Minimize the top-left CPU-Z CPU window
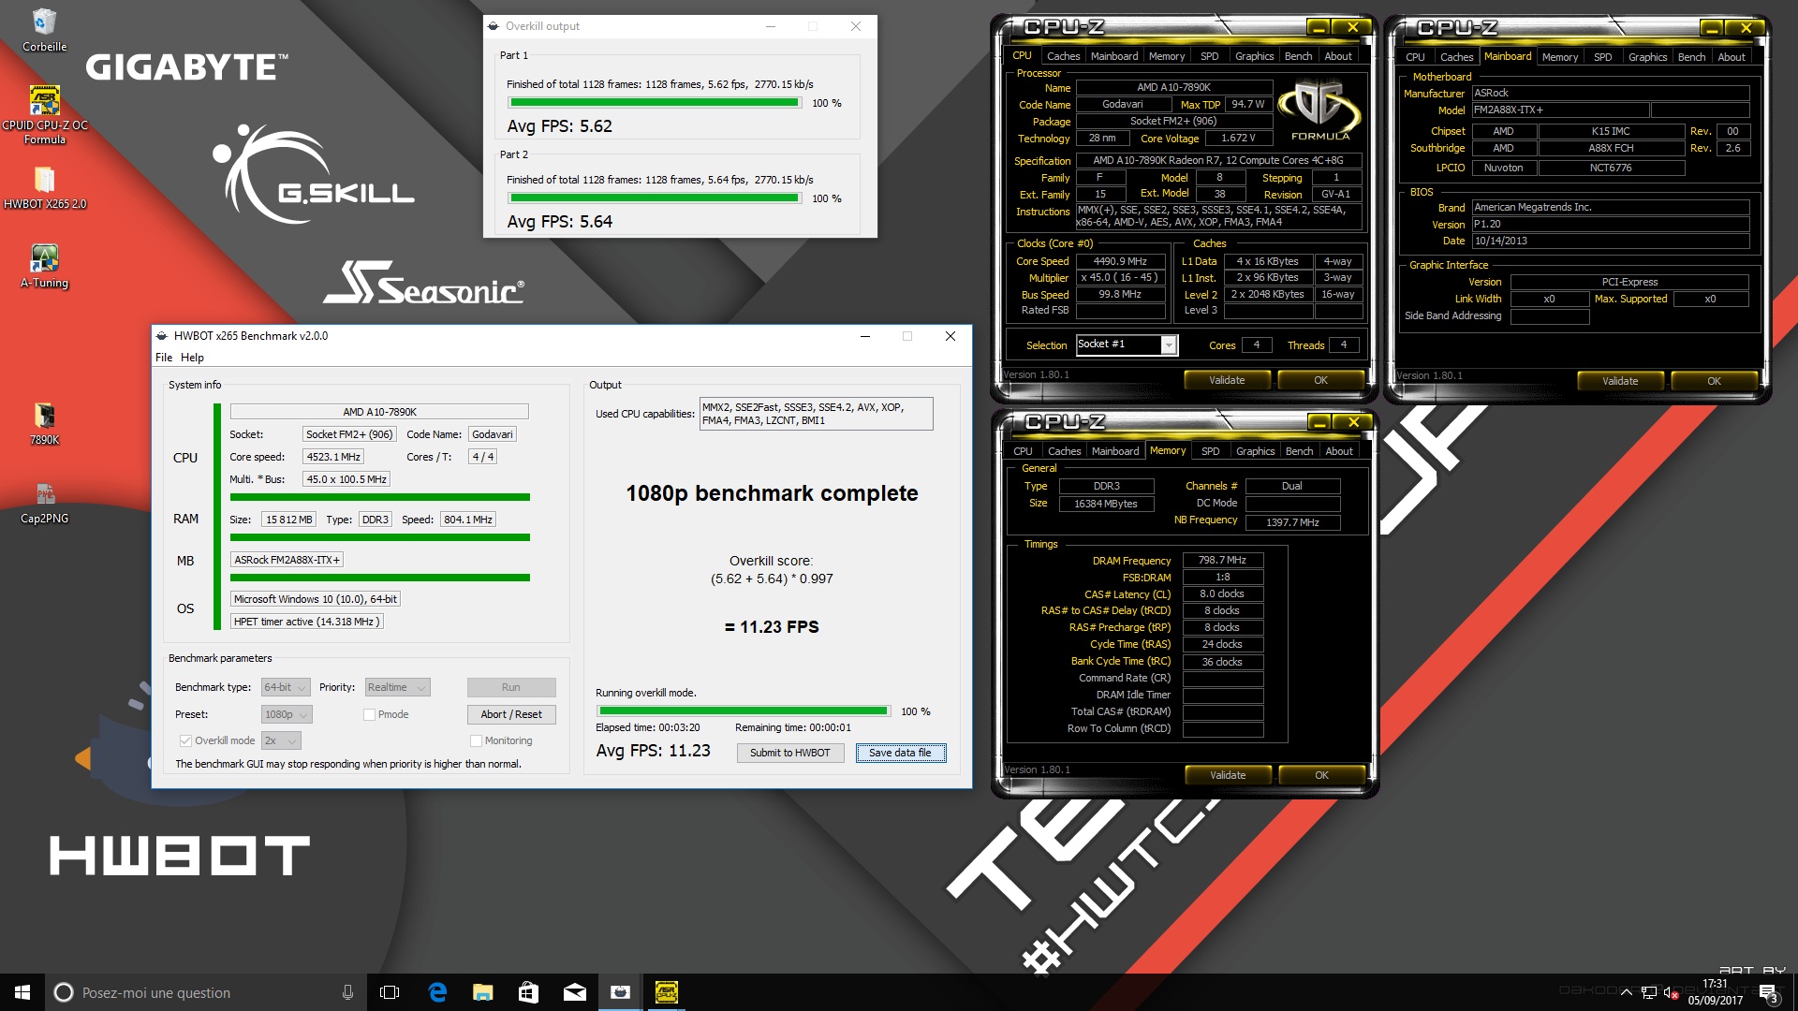Image resolution: width=1798 pixels, height=1011 pixels. point(1319,28)
